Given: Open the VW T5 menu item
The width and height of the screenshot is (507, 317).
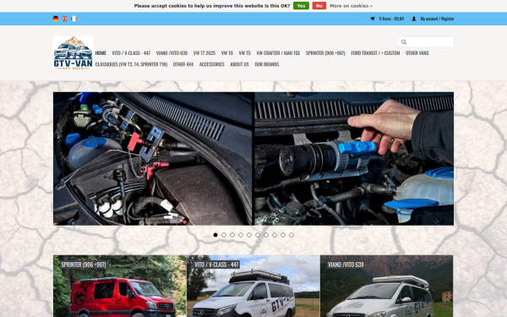Looking at the screenshot, I should pyautogui.click(x=245, y=53).
